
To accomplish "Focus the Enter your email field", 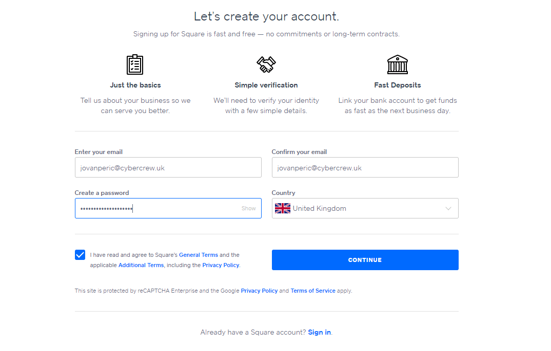I will click(168, 167).
